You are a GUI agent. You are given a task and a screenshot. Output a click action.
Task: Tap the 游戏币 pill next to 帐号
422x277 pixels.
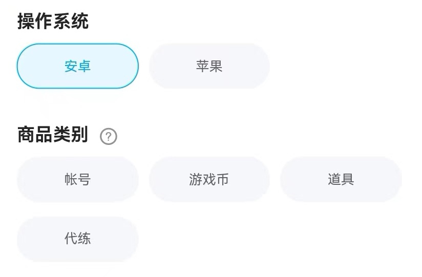[209, 179]
